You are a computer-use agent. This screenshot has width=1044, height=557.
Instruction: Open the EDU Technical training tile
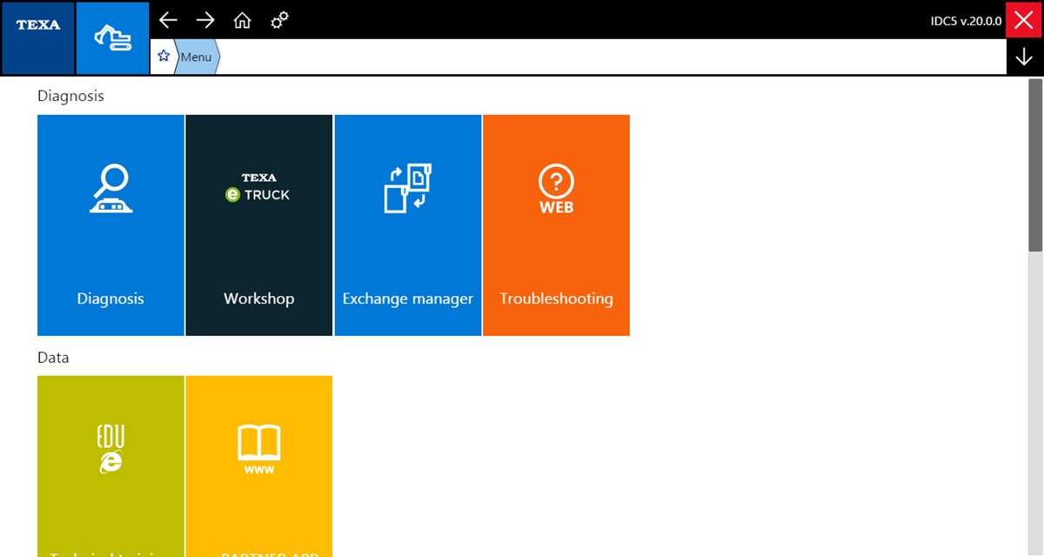(110, 466)
